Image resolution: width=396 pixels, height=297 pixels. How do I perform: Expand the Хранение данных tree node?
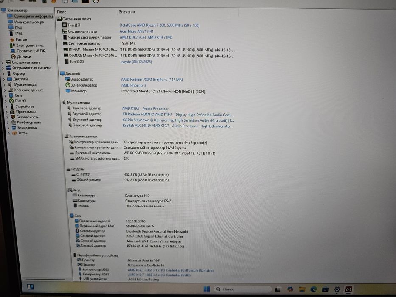click(5, 90)
